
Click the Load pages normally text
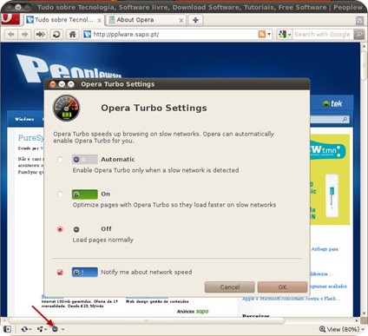103,240
